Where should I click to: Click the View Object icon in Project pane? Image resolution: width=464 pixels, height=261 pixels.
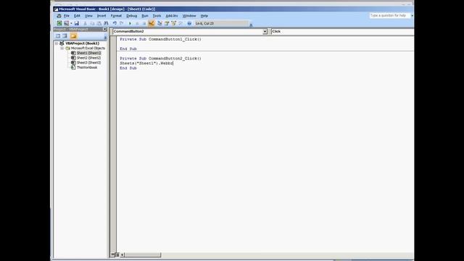65,36
